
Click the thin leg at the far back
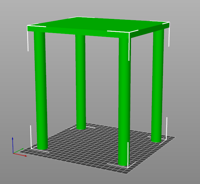point(80,82)
